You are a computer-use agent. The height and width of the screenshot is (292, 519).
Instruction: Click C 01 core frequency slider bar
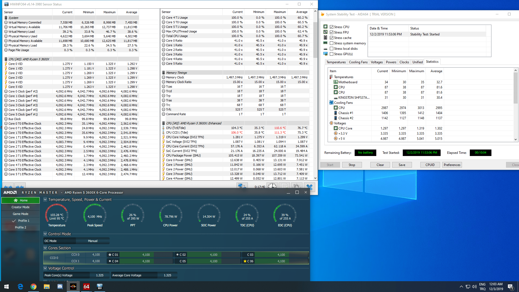pos(146,255)
